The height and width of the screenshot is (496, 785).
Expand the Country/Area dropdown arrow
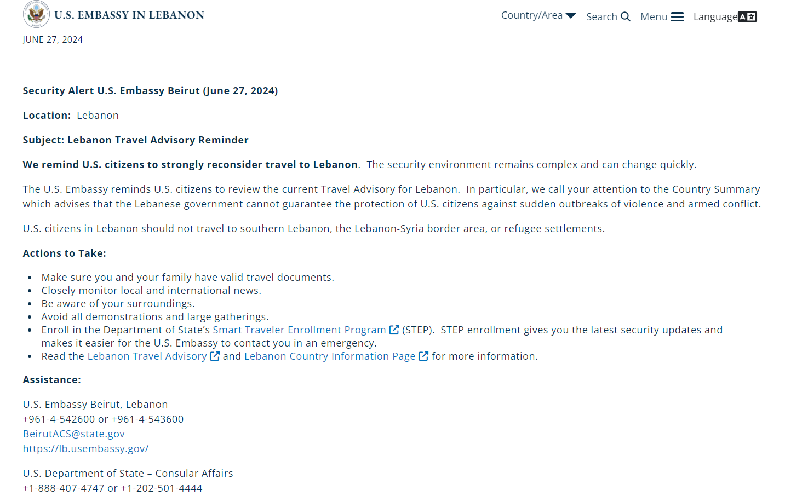(x=571, y=15)
